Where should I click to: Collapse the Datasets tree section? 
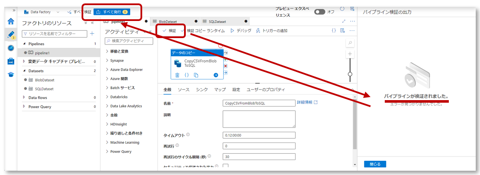click(x=24, y=71)
